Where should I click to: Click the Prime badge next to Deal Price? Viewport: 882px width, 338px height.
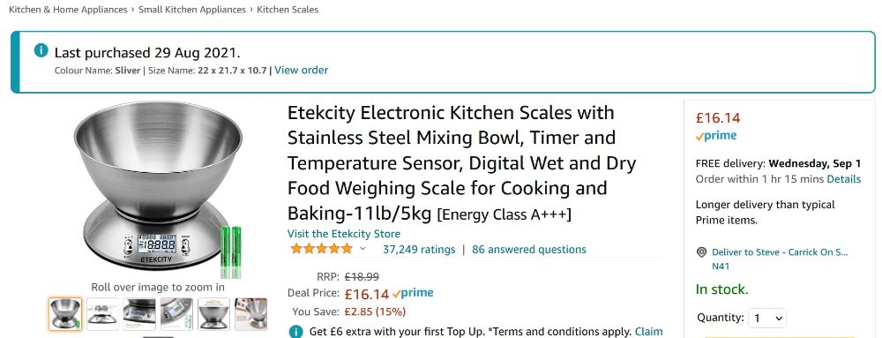413,293
